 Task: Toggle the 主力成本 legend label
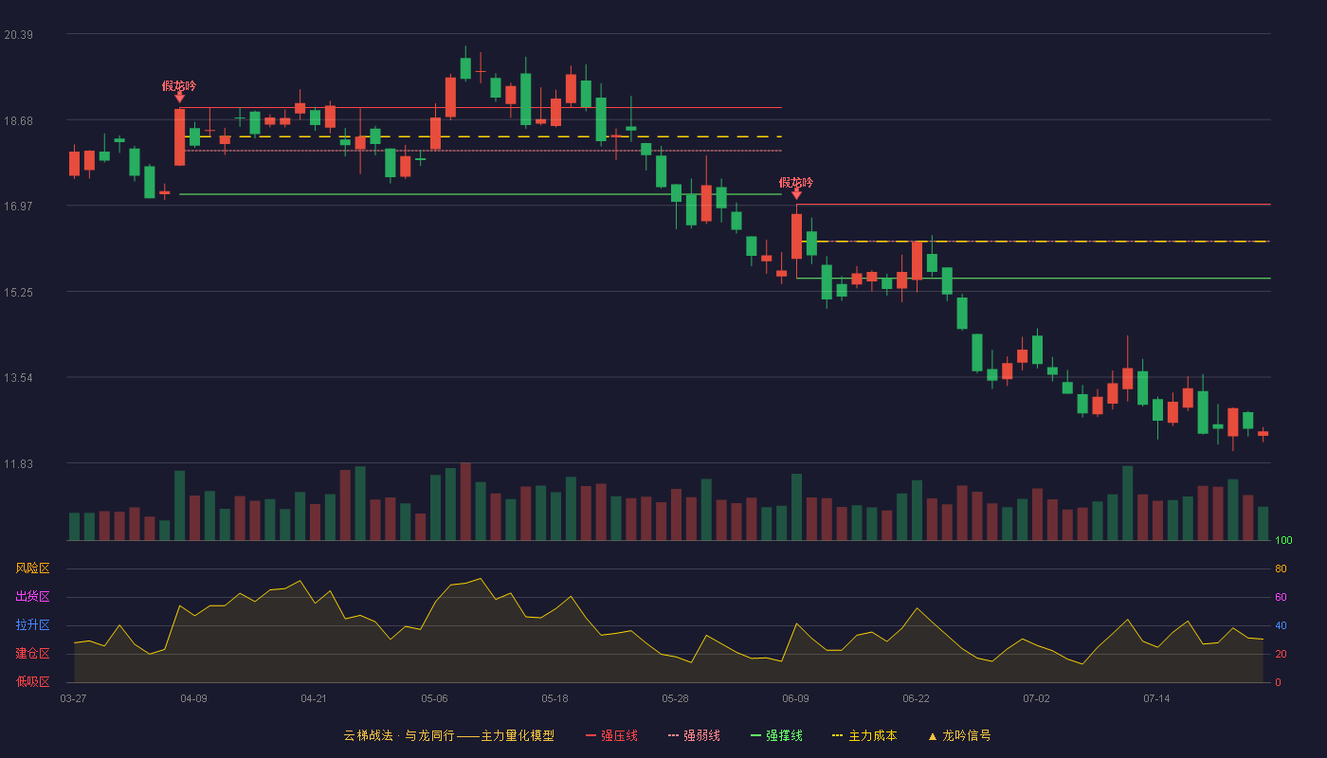click(x=872, y=735)
